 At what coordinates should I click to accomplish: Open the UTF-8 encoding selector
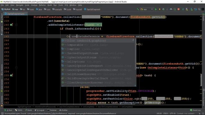pos(173,114)
